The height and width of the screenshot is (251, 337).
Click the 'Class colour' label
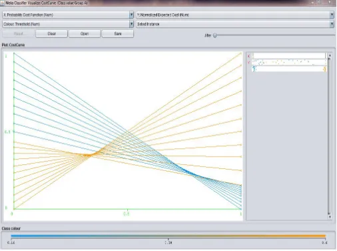point(11,228)
